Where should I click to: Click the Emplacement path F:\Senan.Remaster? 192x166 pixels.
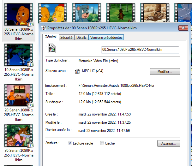pos(116,86)
